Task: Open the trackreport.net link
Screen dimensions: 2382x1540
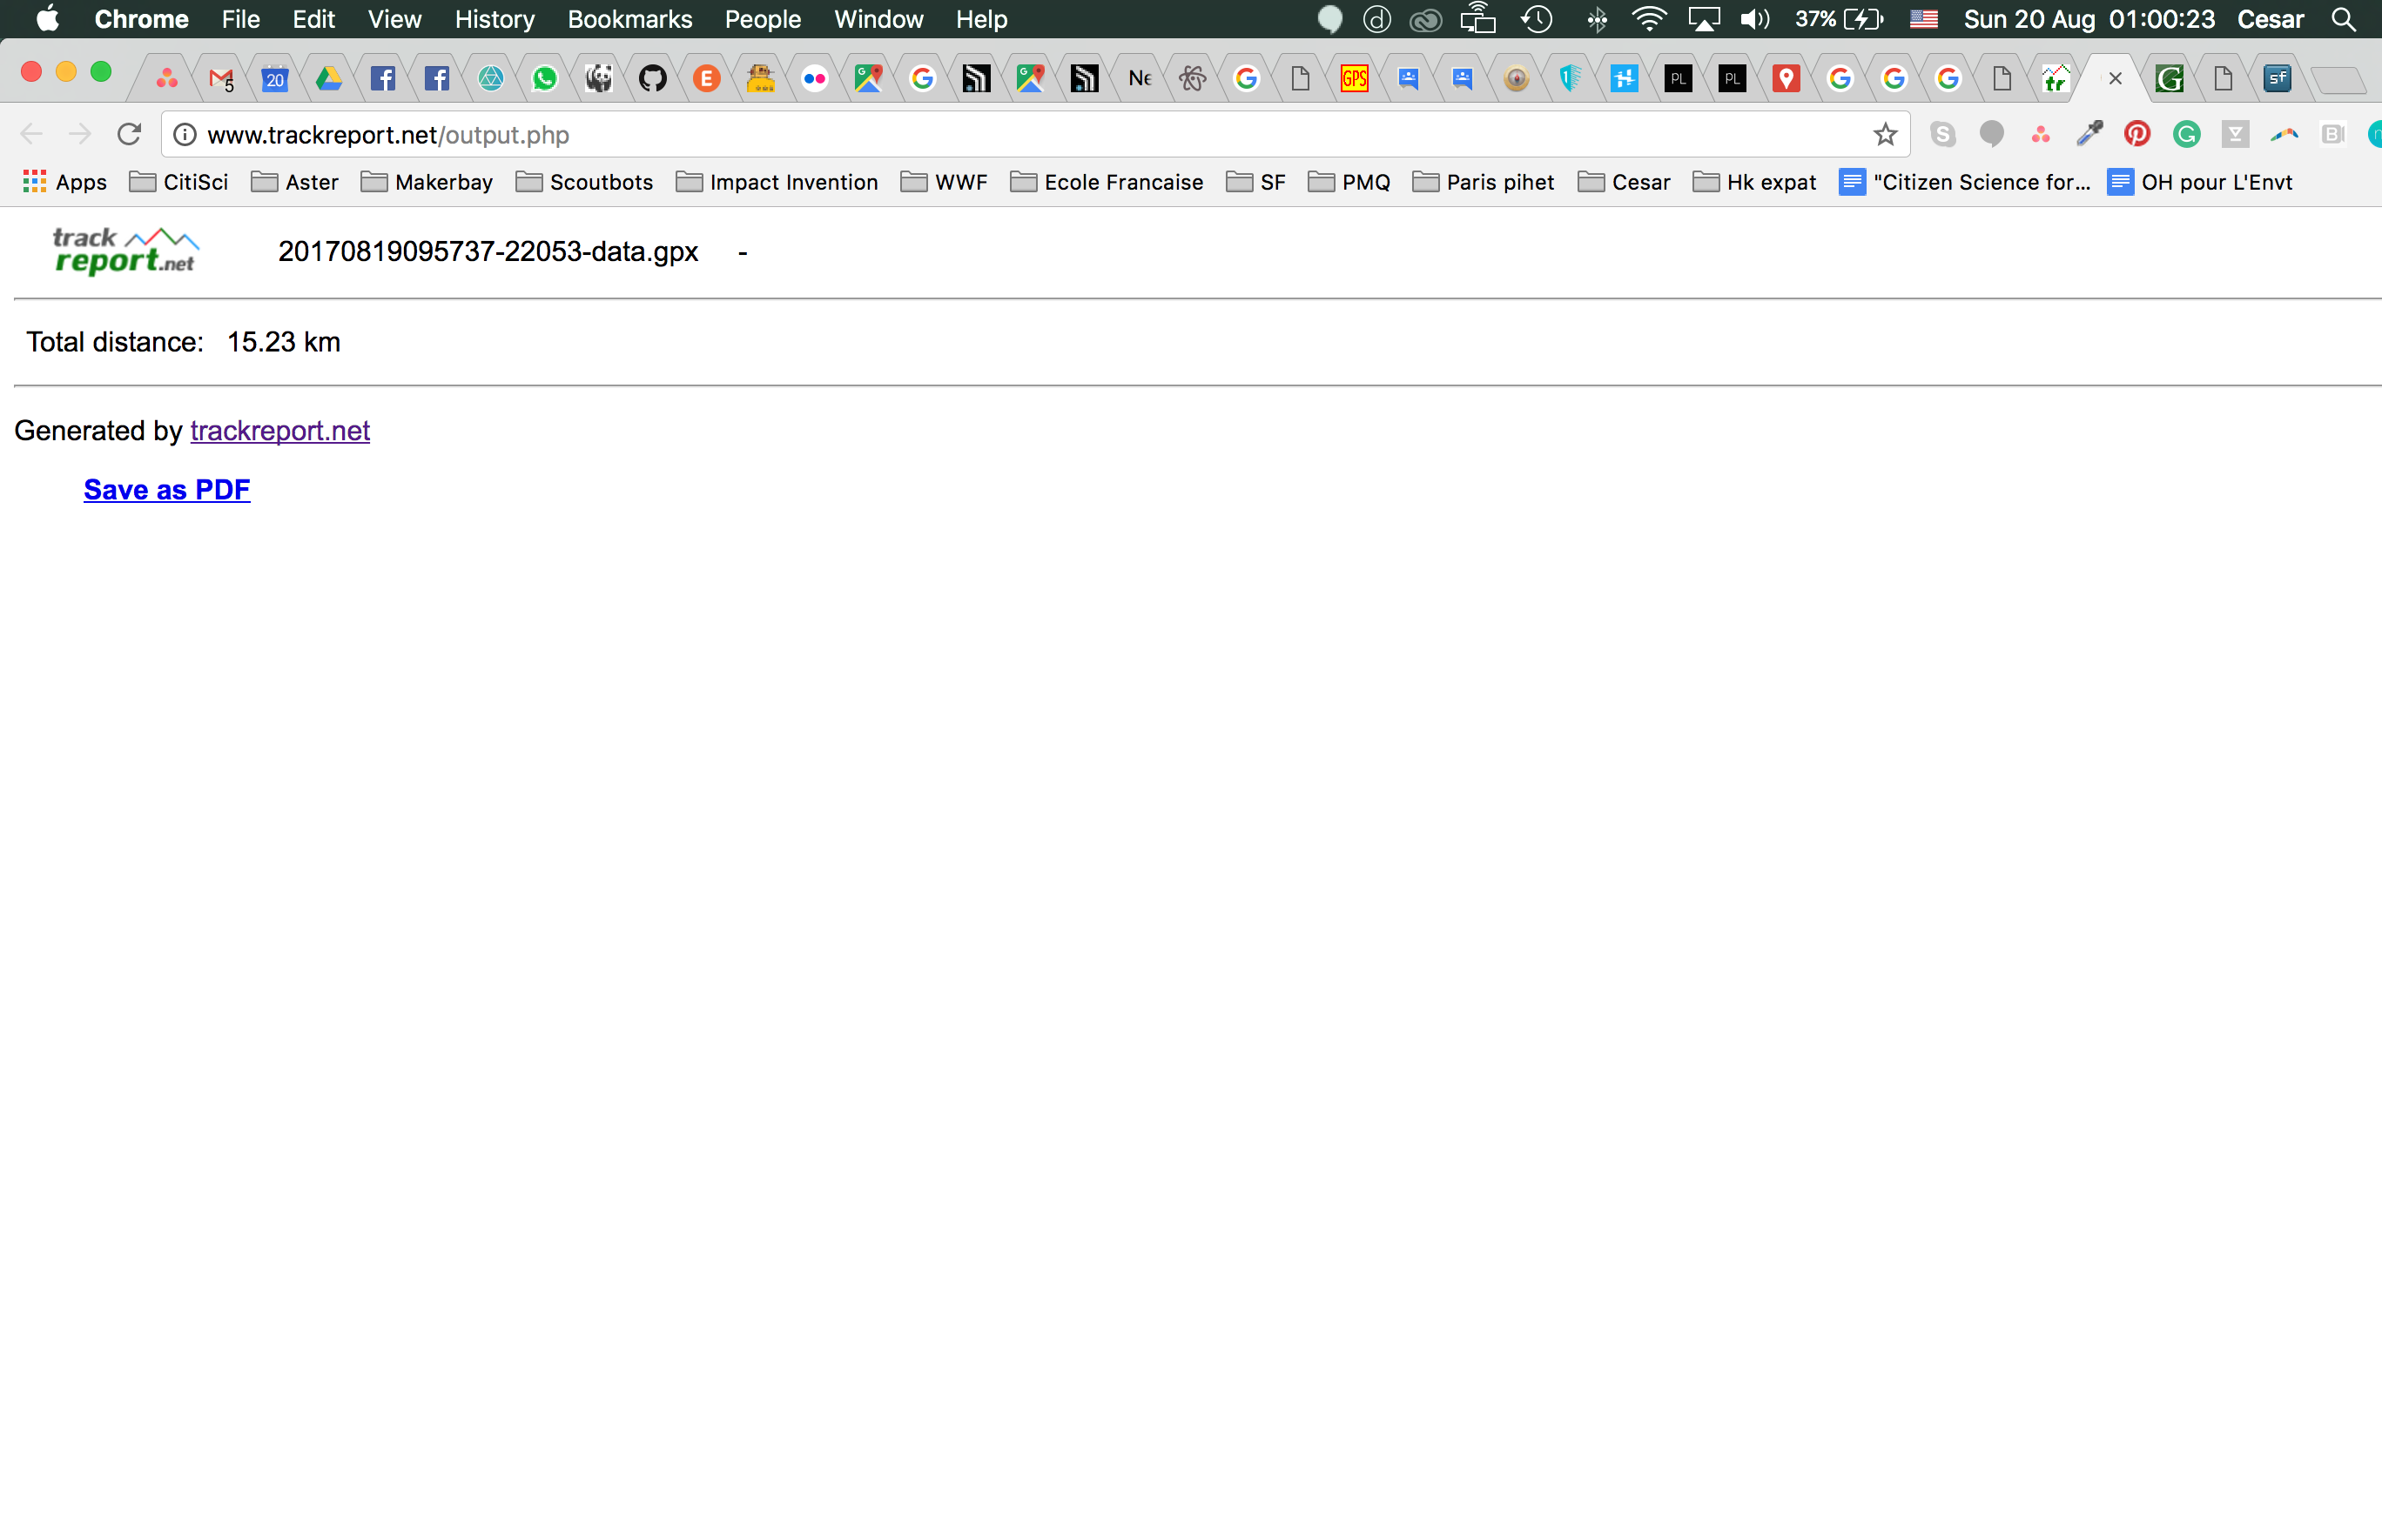Action: click(x=279, y=430)
